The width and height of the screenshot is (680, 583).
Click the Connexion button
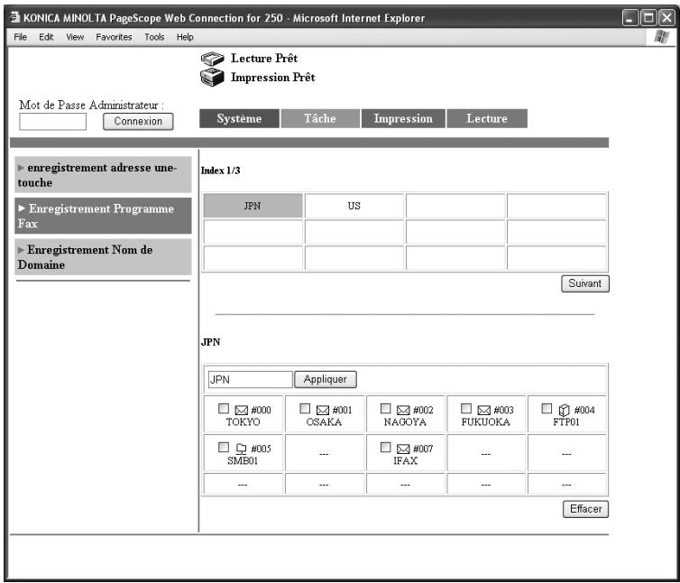point(138,121)
